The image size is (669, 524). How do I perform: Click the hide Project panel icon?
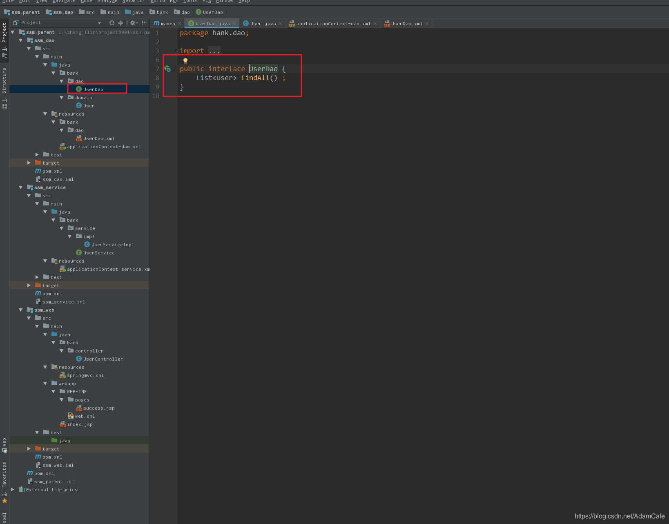click(x=144, y=23)
